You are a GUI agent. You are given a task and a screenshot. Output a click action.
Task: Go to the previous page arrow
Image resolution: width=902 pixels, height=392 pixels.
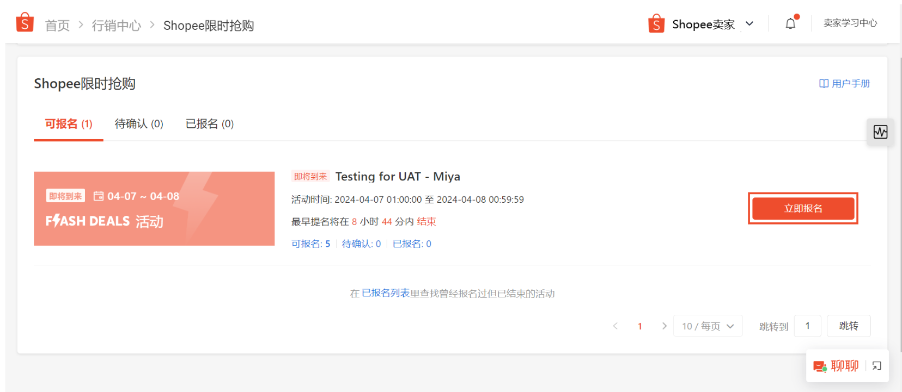click(x=615, y=326)
